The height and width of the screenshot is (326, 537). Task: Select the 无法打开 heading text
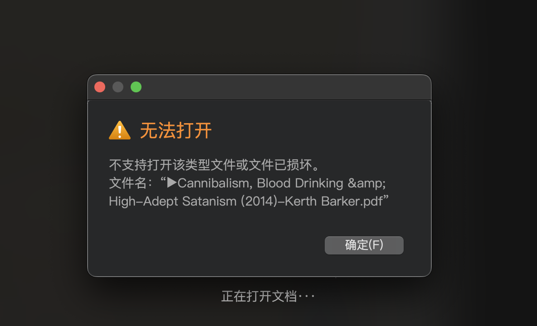point(176,130)
